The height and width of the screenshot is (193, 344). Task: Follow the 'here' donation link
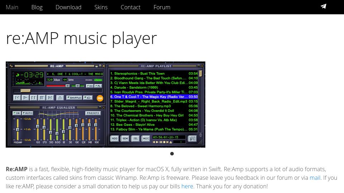(x=187, y=186)
